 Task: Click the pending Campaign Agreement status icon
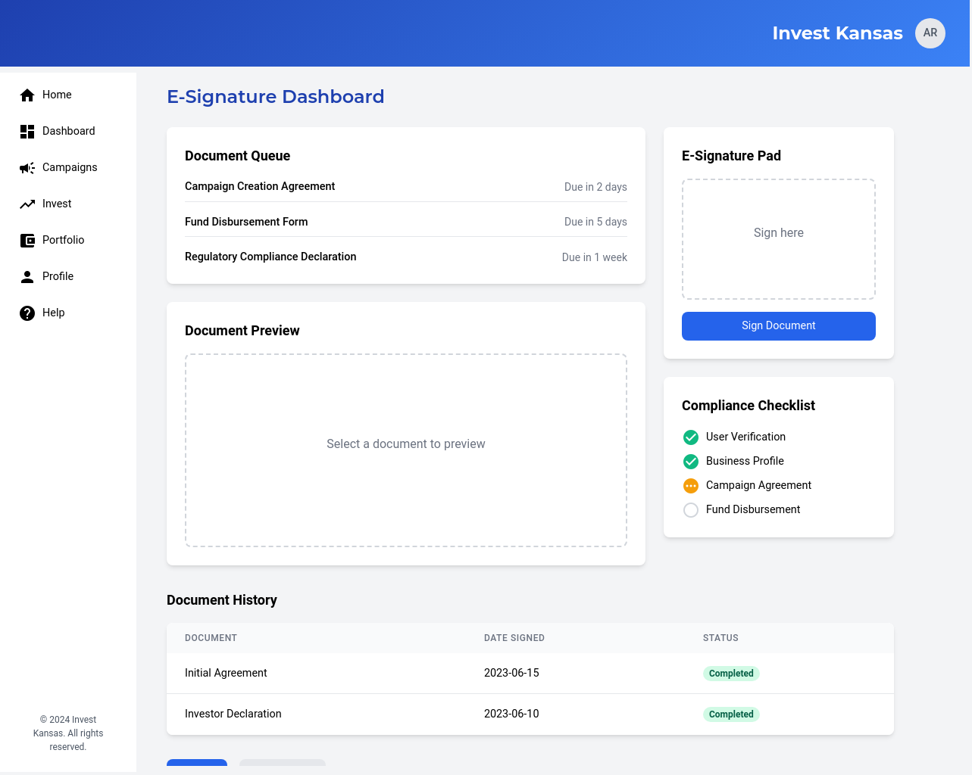point(691,486)
